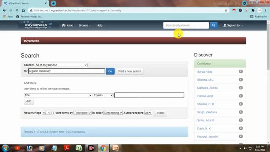Image resolution: width=270 pixels, height=152 pixels.
Task: Open the Apps bookmarks shortcut
Action: coord(8,16)
